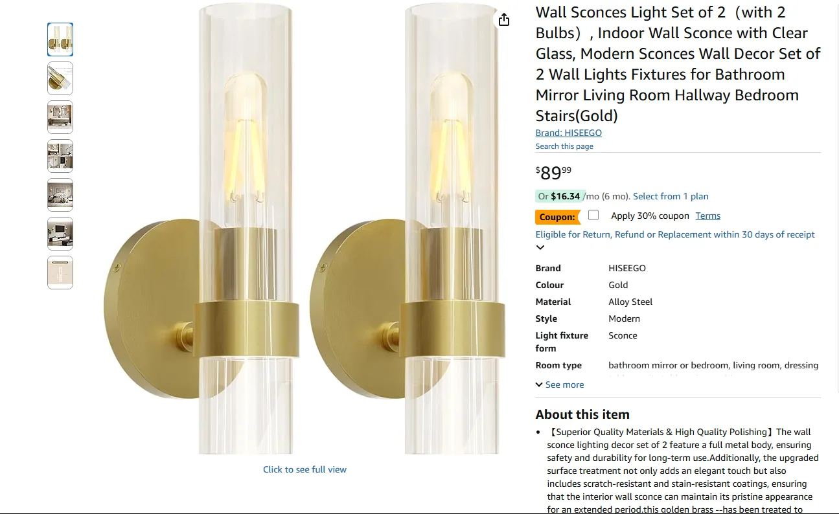Select the angled close-up sconce thumbnail
The height and width of the screenshot is (514, 839).
60,78
